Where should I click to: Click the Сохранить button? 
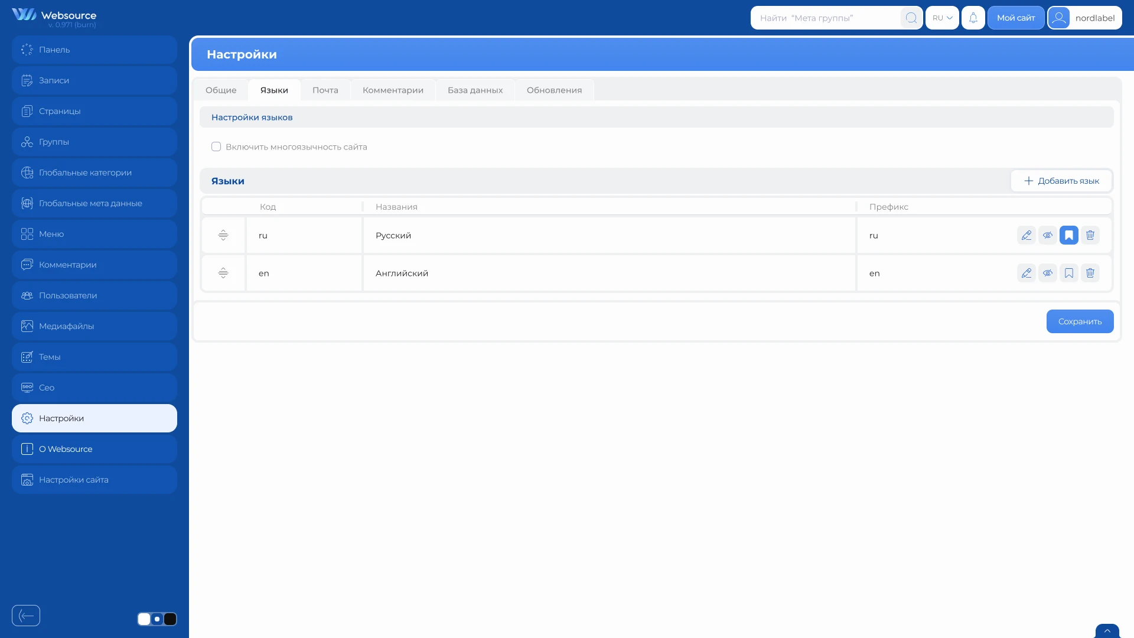1080,321
